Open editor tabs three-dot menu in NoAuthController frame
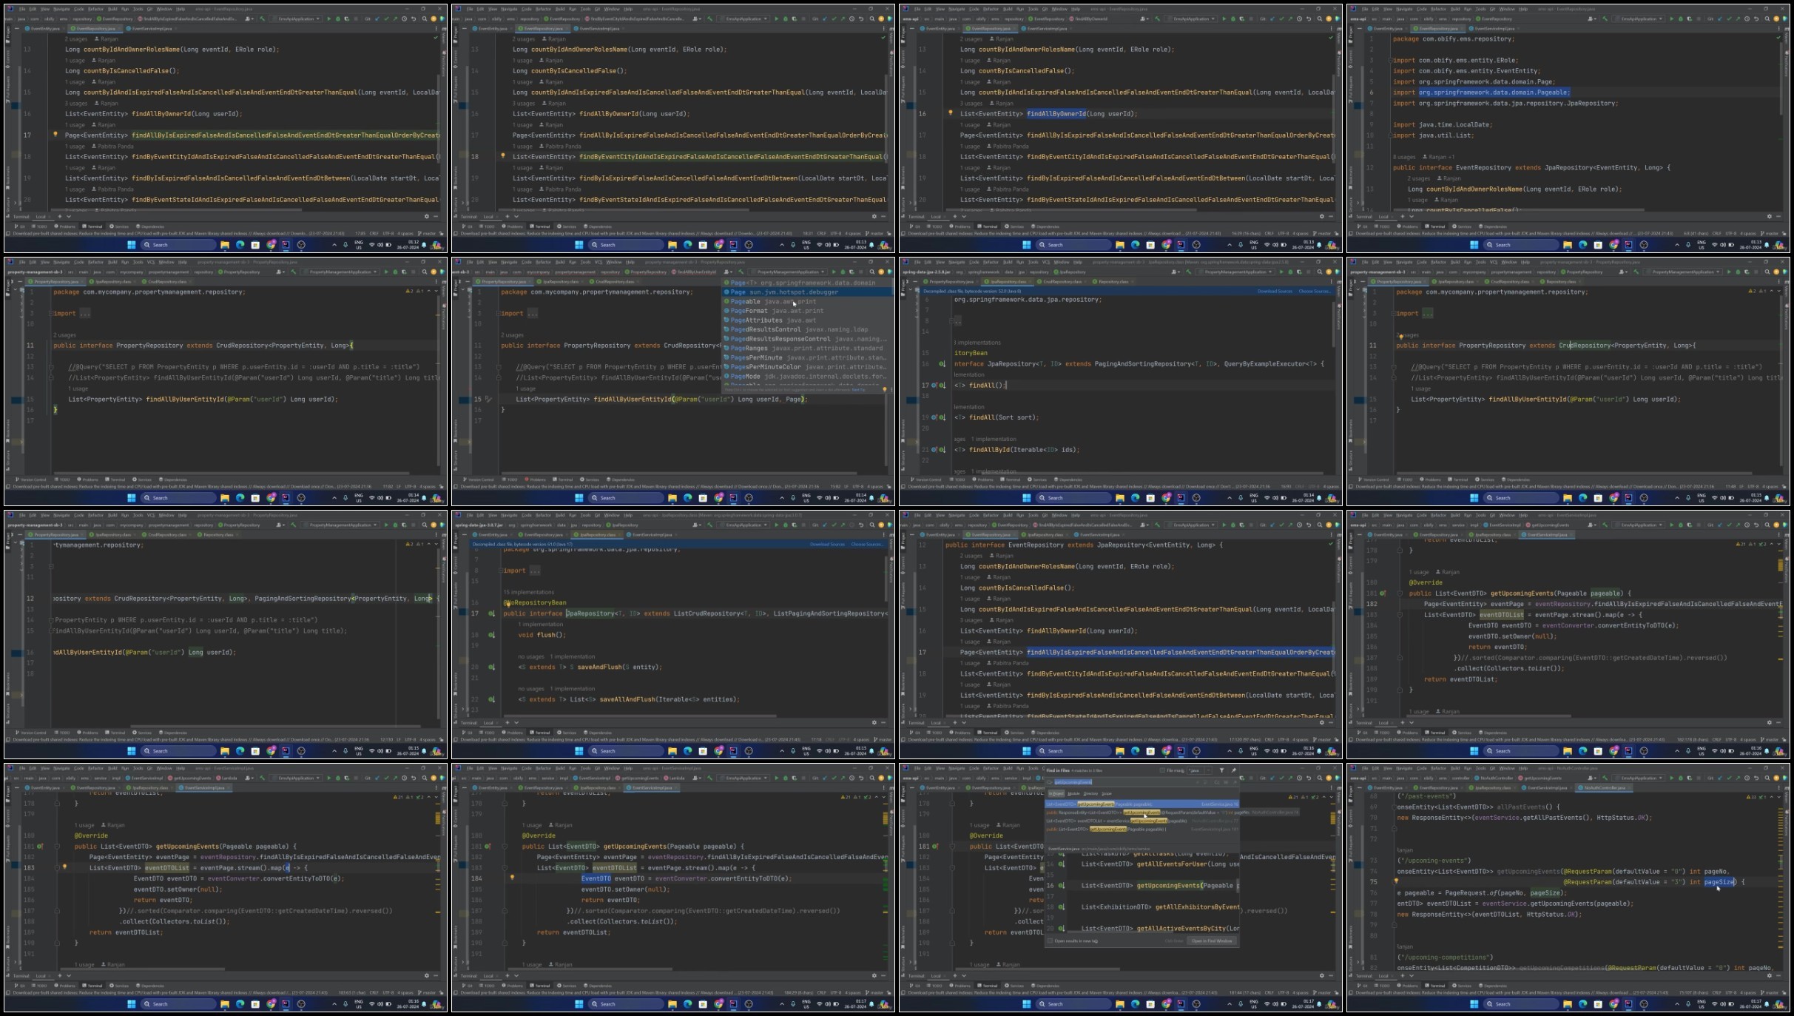The width and height of the screenshot is (1794, 1016). tap(1778, 787)
